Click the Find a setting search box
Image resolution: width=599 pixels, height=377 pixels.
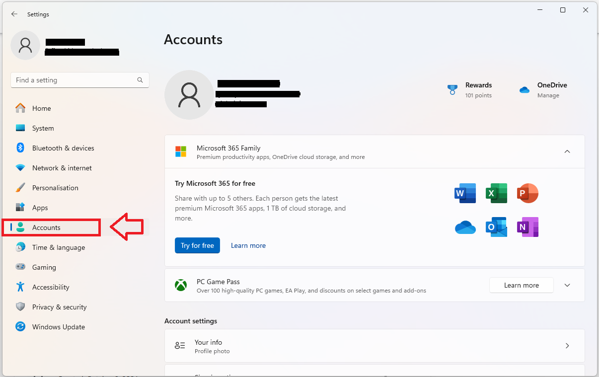(75, 80)
